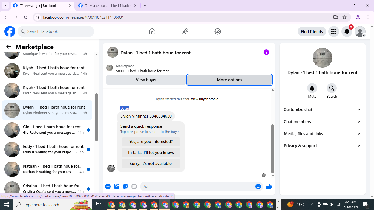
Task: Switch to Marketplace 1 bed 1 bath tab
Action: [x=107, y=5]
